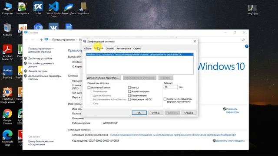Open Настройка удаленного доступа link
Image resolution: width=278 pixels, height=156 pixels.
click(x=41, y=65)
